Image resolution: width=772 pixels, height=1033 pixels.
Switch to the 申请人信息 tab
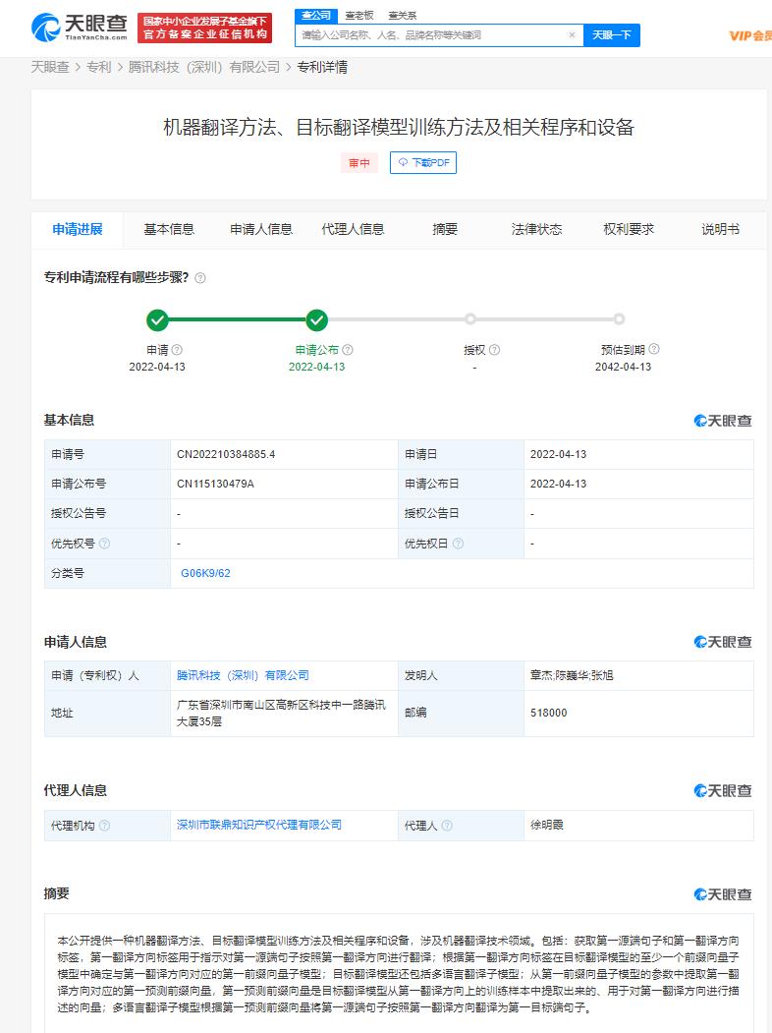pyautogui.click(x=261, y=229)
